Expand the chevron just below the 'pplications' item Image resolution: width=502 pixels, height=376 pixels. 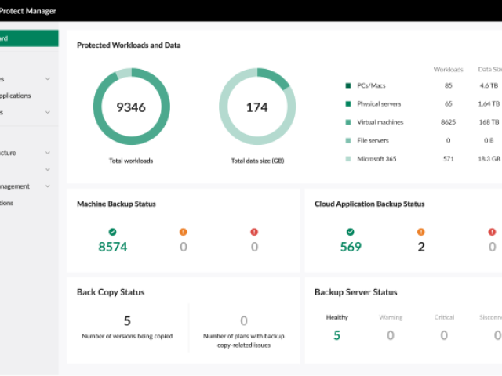[x=48, y=112]
